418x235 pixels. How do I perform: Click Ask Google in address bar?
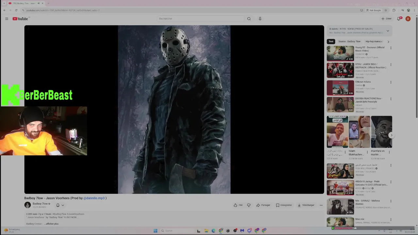(373, 10)
